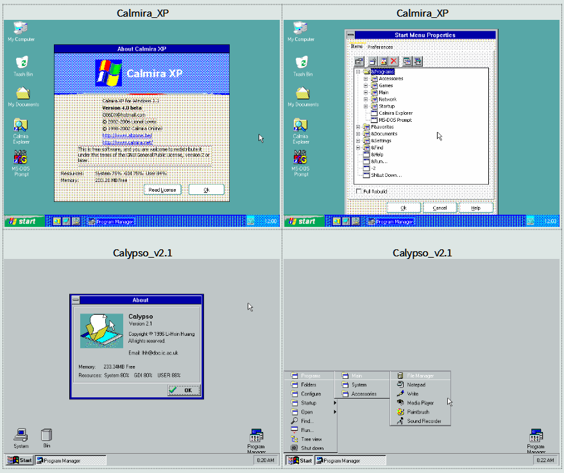This screenshot has height=473, width=564.
Task: Launch Paintbrush from the Calypso submenu
Action: (x=420, y=412)
